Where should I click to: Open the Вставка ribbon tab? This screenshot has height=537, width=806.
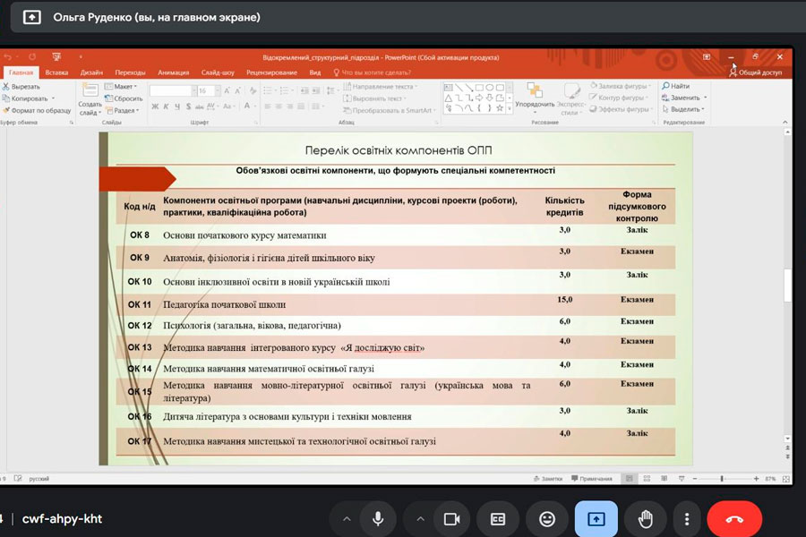click(56, 72)
